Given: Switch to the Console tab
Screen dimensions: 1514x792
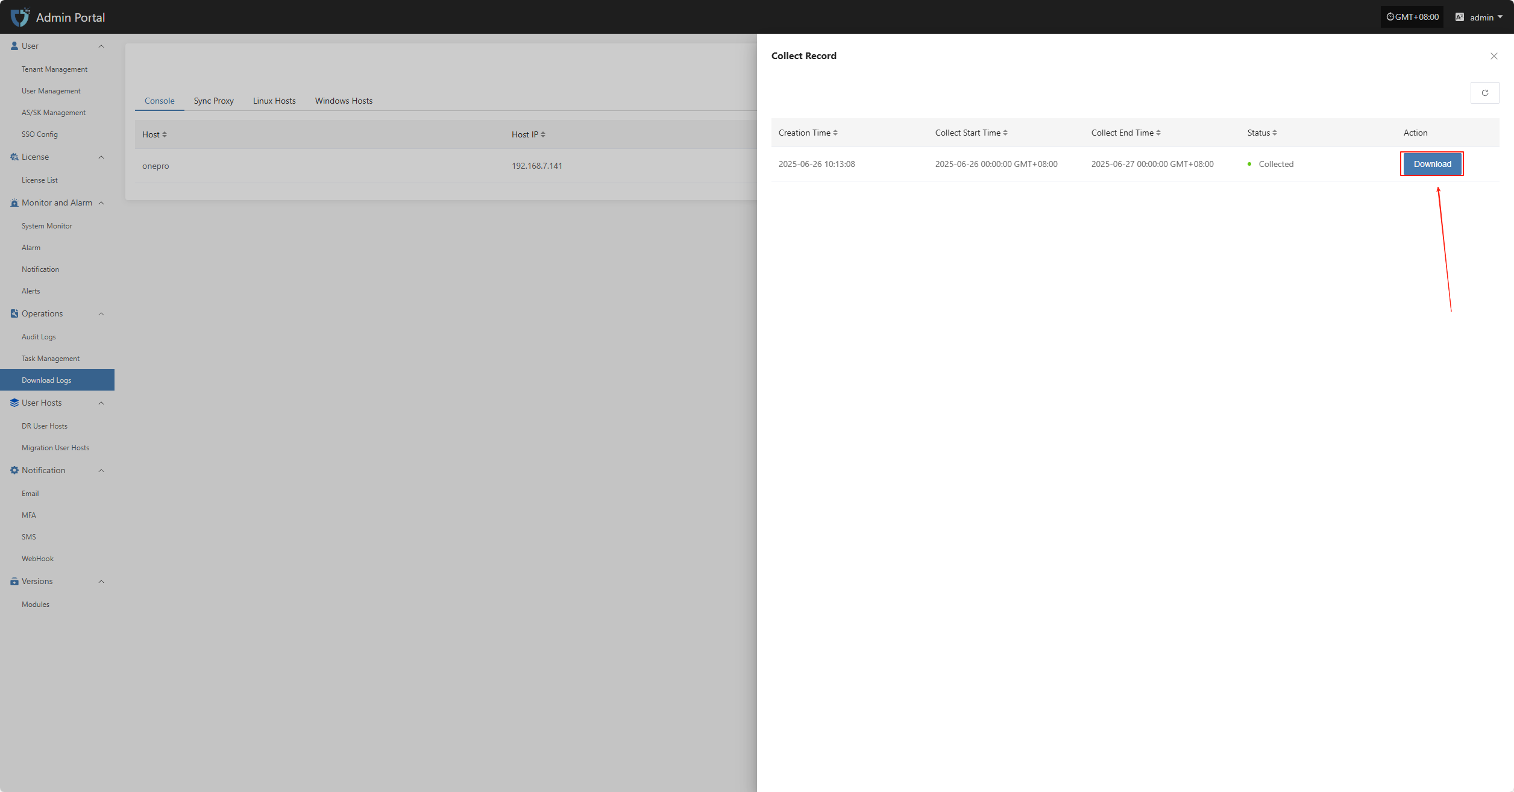Looking at the screenshot, I should coord(159,101).
